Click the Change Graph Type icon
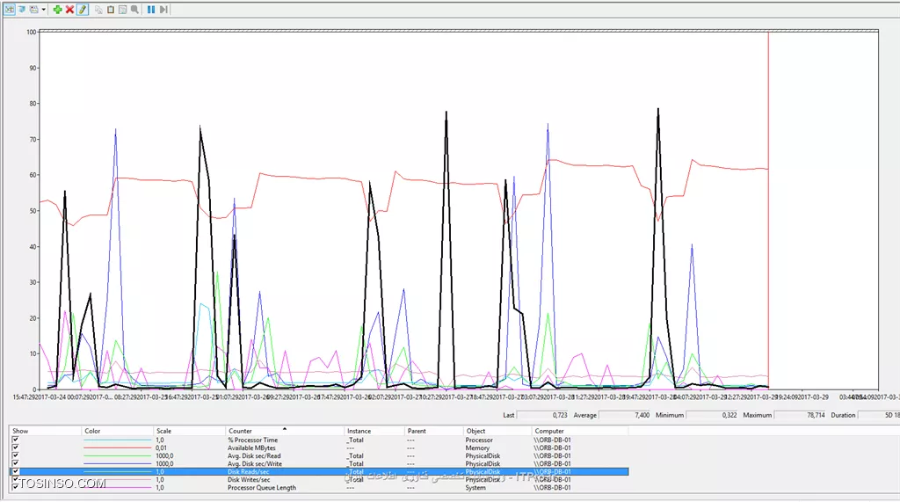The width and height of the screenshot is (900, 502). tap(34, 9)
